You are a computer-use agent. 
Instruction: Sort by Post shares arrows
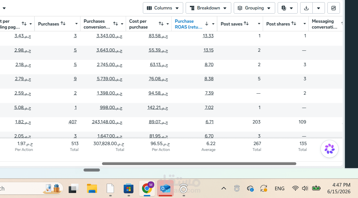294,24
